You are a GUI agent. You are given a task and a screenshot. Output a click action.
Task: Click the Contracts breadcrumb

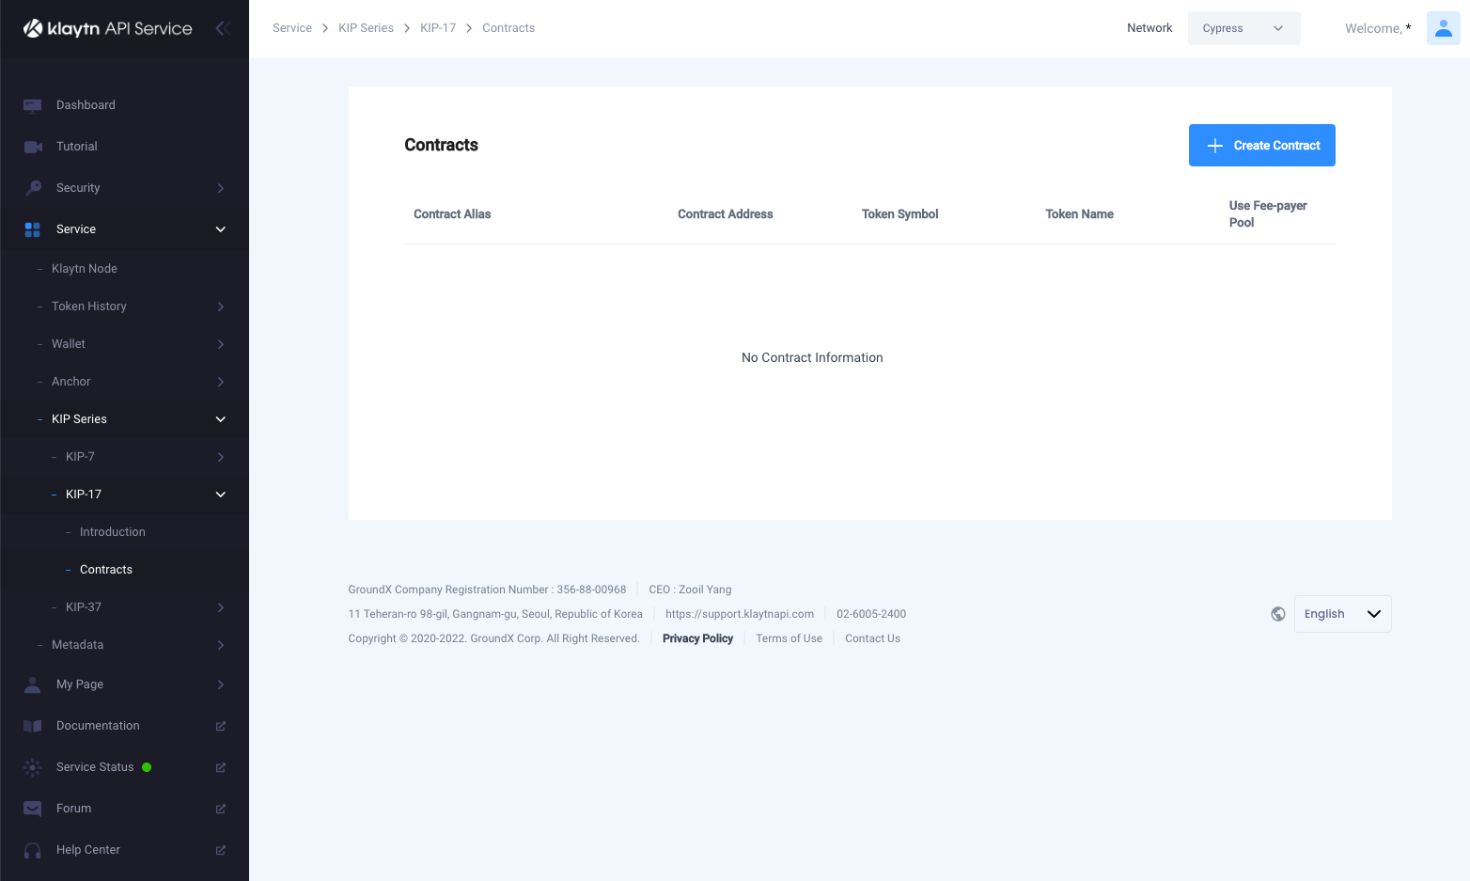click(508, 28)
